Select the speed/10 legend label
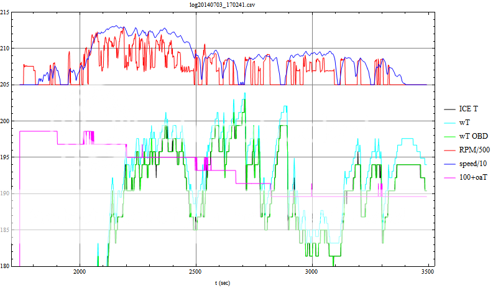The height and width of the screenshot is (288, 493). point(473,164)
